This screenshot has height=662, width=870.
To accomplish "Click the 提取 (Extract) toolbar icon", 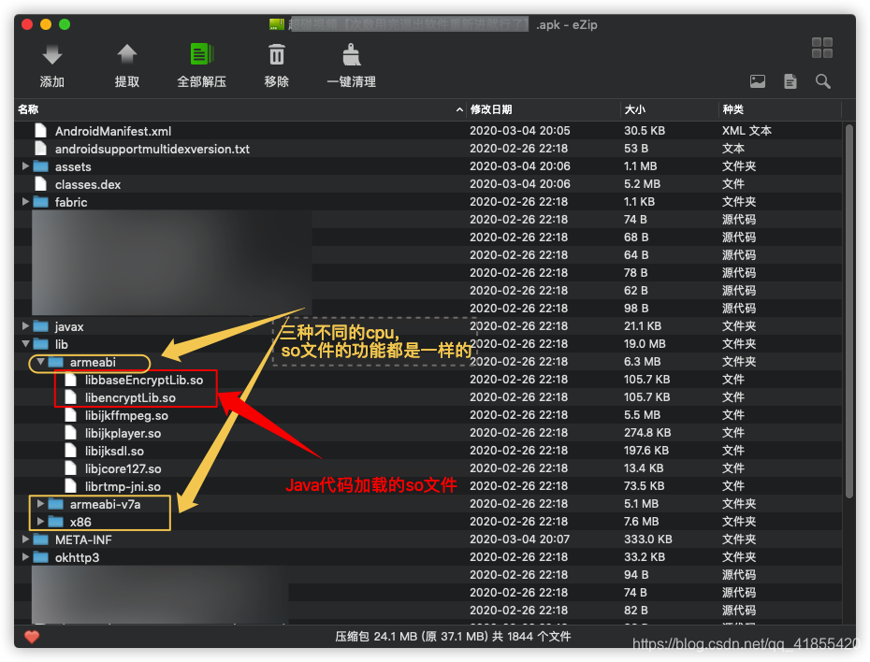I will 127,55.
